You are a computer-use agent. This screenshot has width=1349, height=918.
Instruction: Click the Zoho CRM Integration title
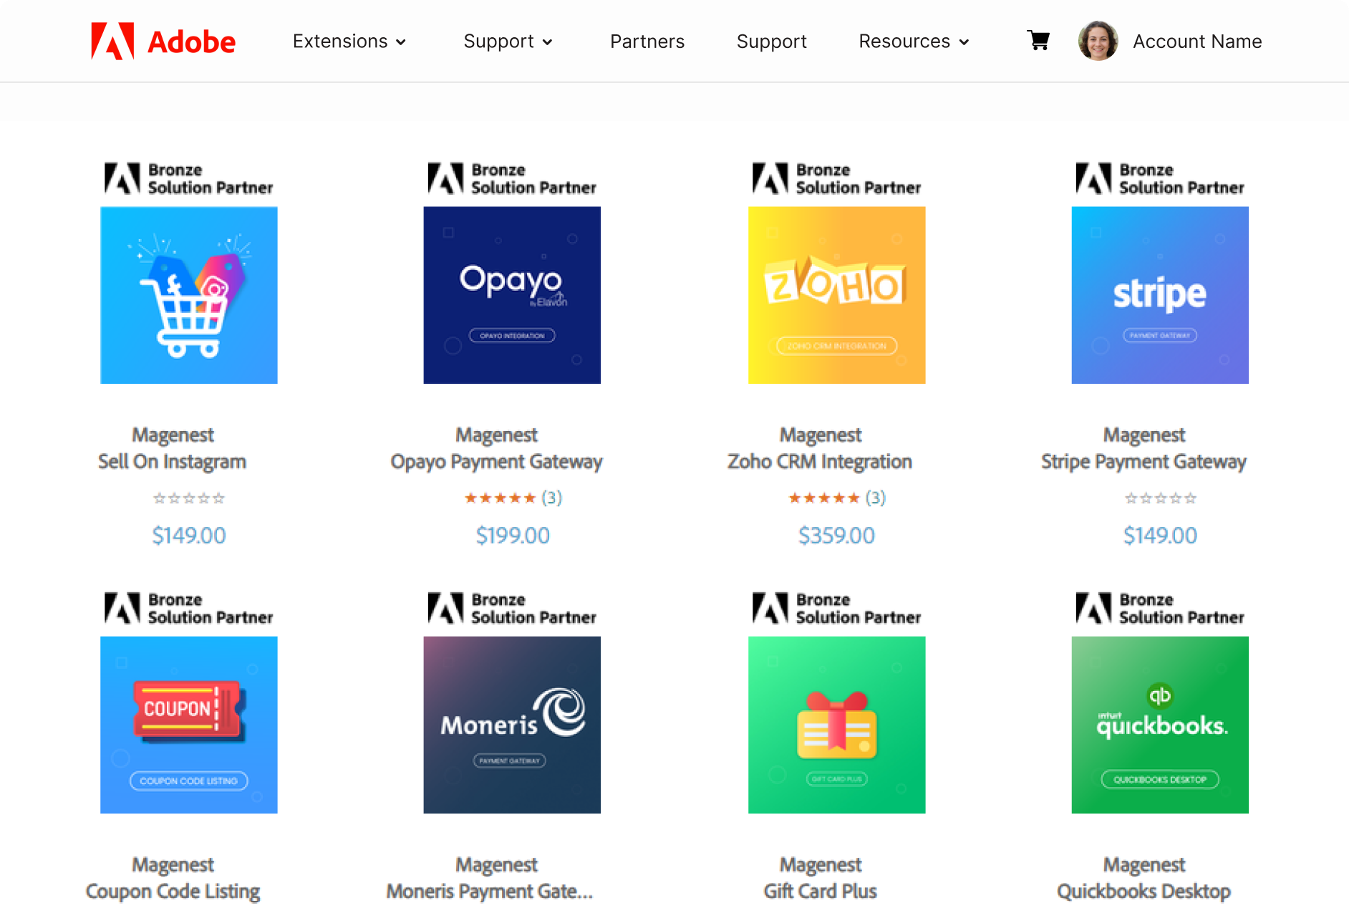tap(820, 462)
